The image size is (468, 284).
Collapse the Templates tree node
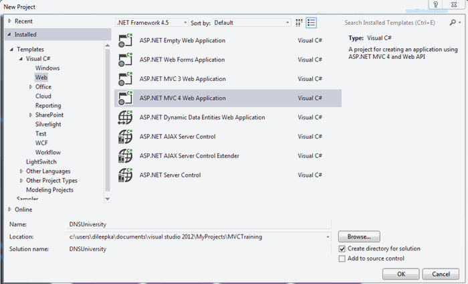(x=11, y=50)
